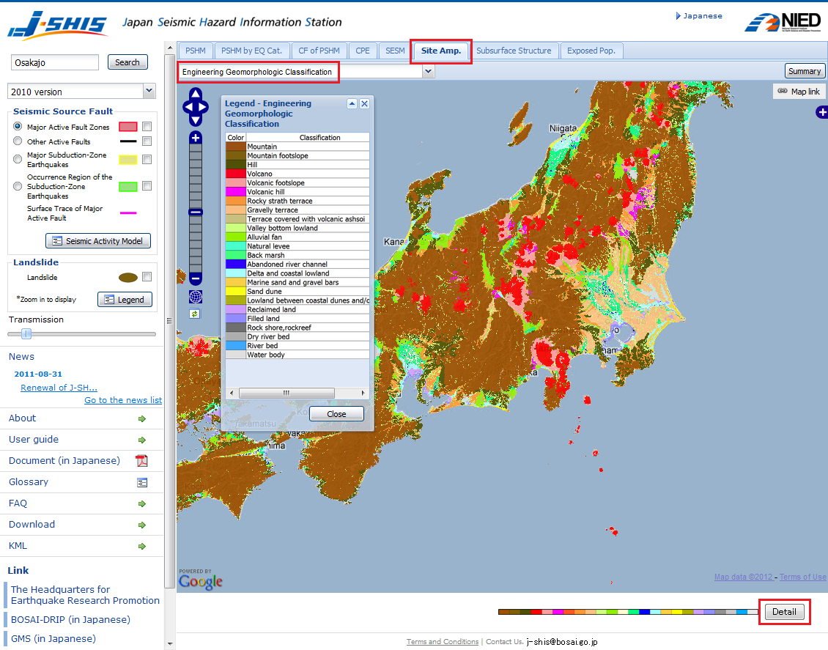Zoom in using the plus icon
The width and height of the screenshot is (828, 650).
(x=195, y=137)
